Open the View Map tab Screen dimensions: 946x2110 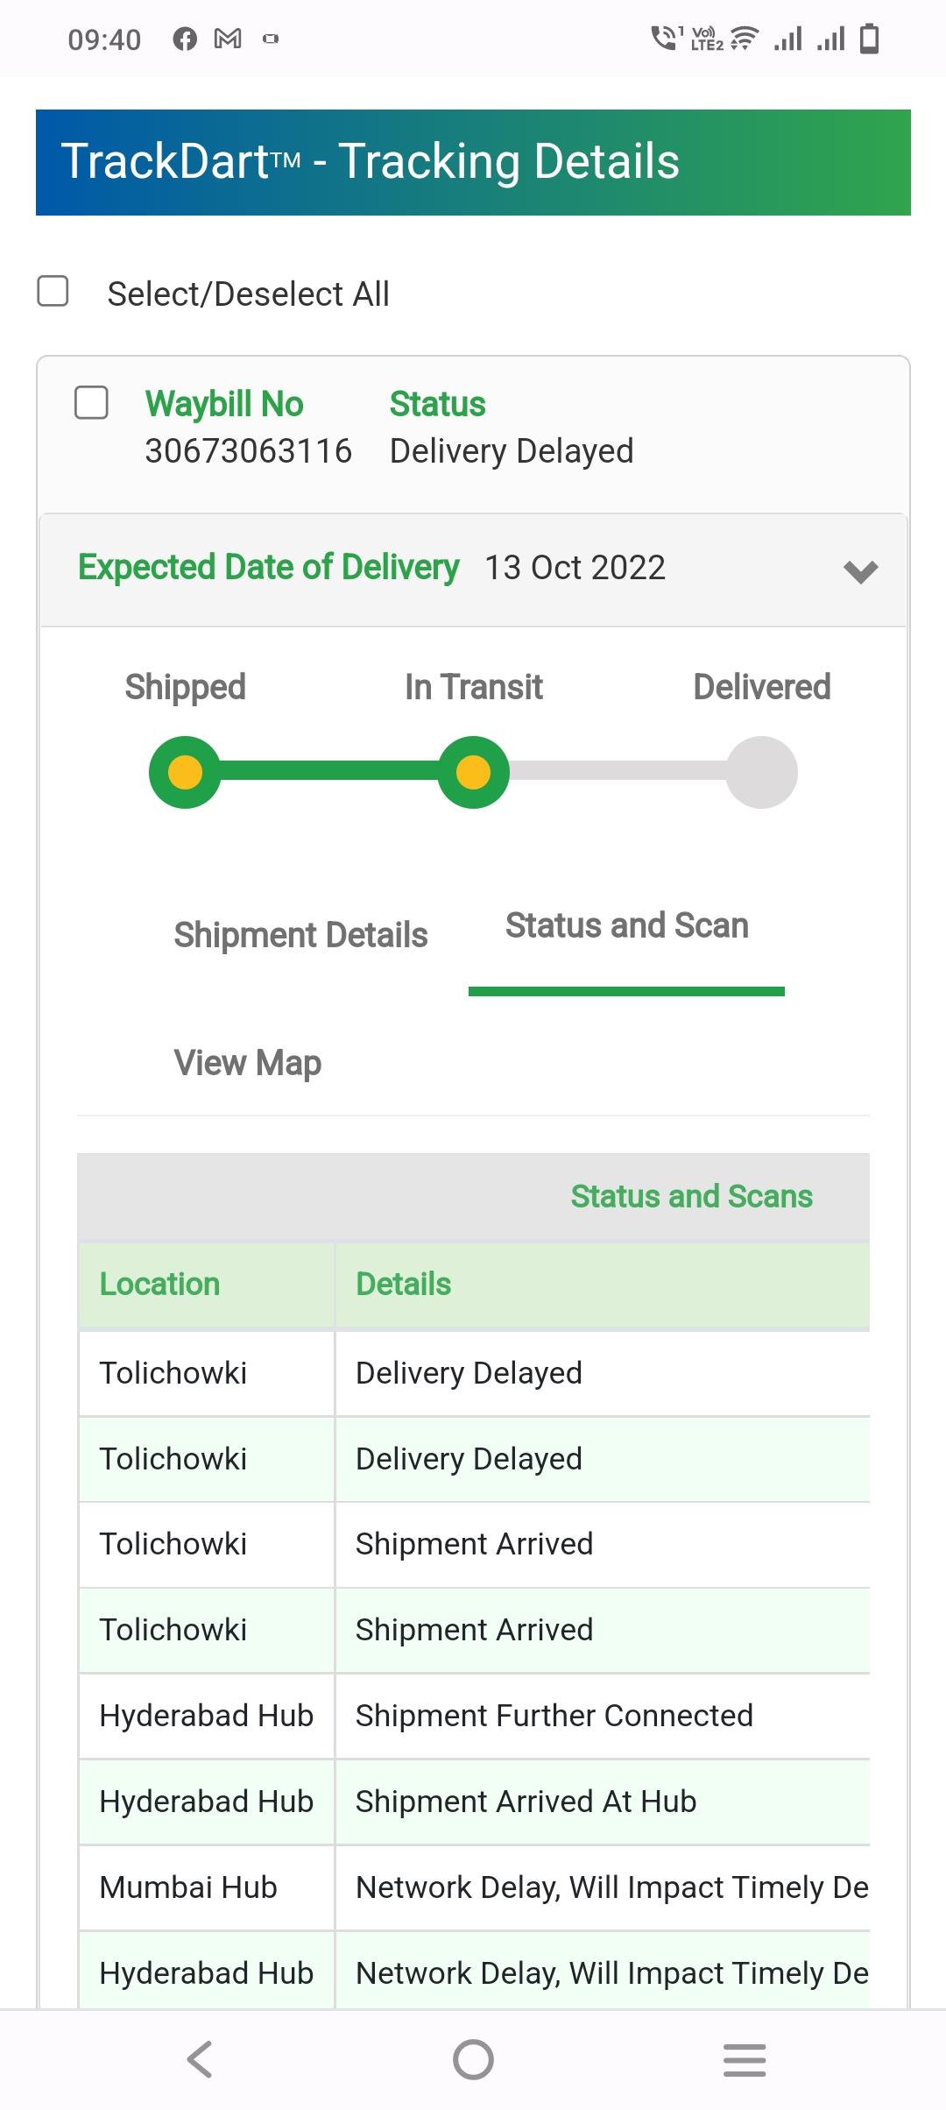(x=248, y=1063)
